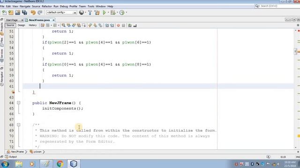Click the Comment code icon
This screenshot has width=300, height=168.
point(130,25)
